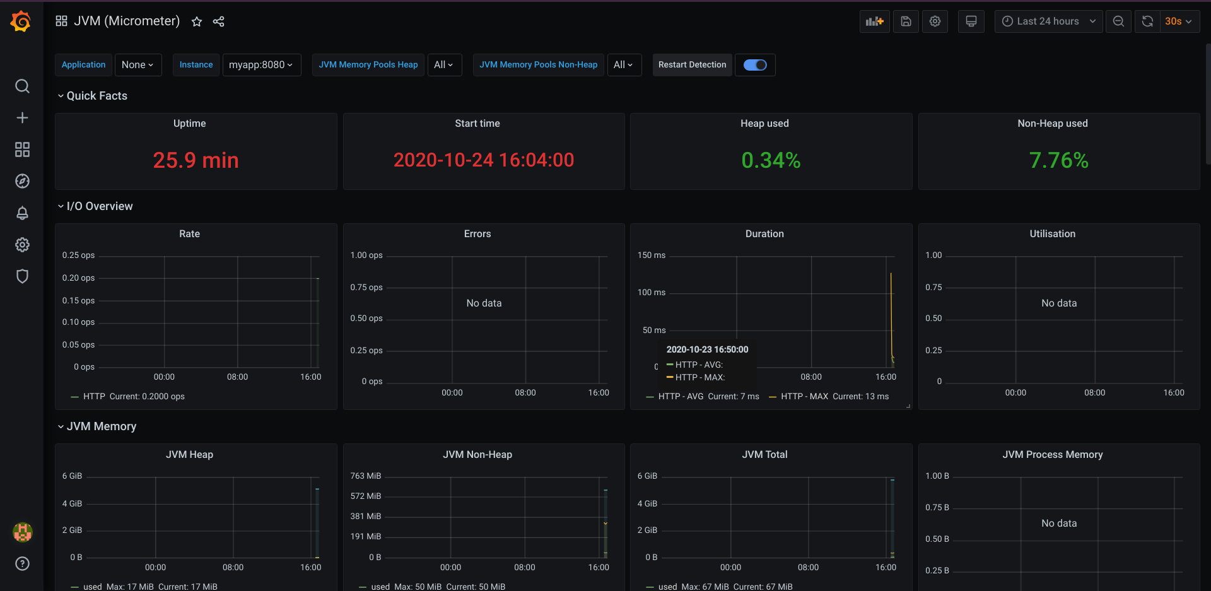The image size is (1211, 591).
Task: Share the dashboard via share icon
Action: click(218, 21)
